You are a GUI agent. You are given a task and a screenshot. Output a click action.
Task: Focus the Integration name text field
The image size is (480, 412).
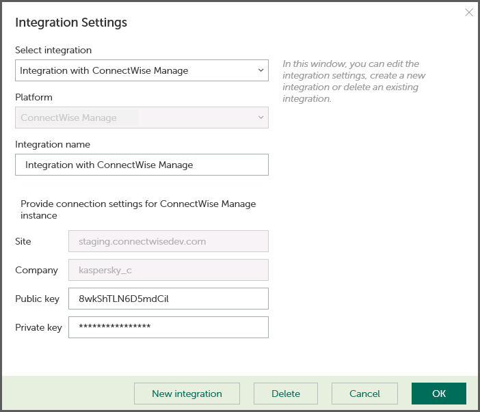pos(142,165)
